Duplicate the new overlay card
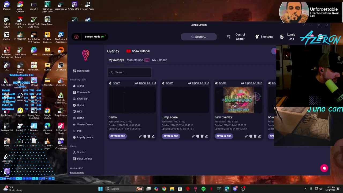 pos(251,136)
